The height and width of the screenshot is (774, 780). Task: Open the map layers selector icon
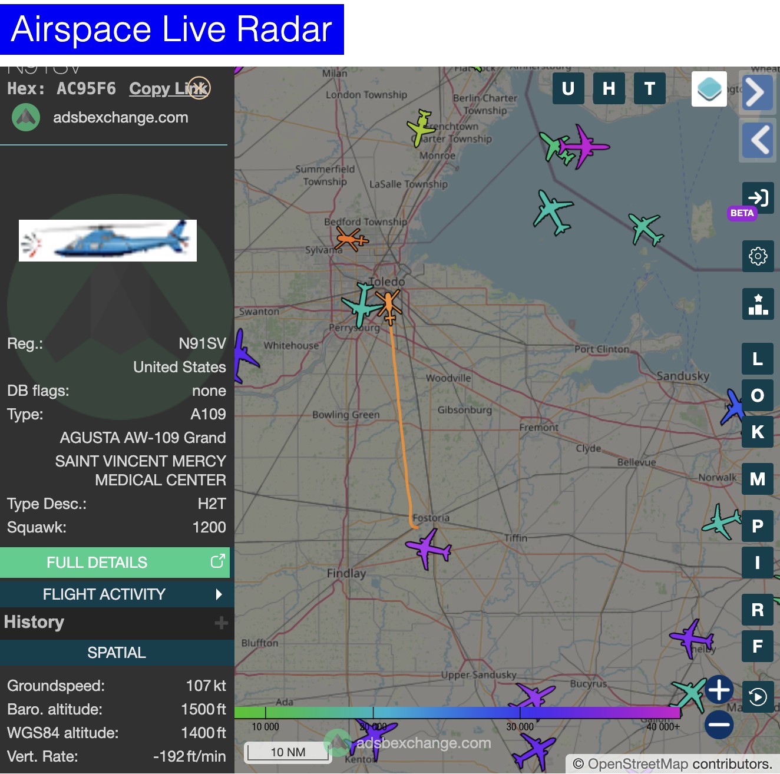[x=709, y=89]
